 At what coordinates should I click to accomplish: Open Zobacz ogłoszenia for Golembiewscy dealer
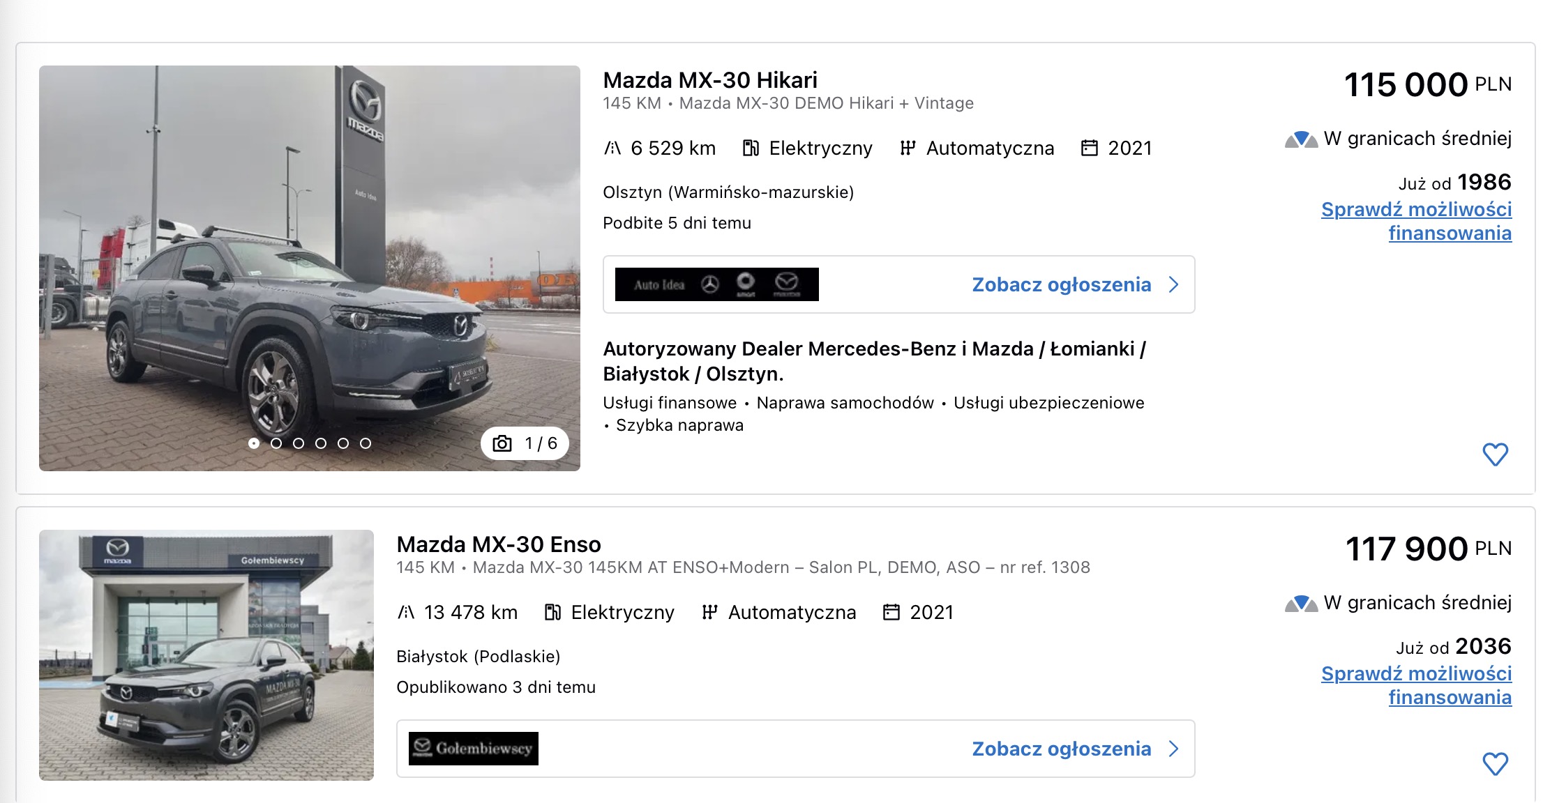1061,749
